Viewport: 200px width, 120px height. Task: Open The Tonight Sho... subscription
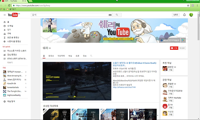pyautogui.click(x=15, y=91)
